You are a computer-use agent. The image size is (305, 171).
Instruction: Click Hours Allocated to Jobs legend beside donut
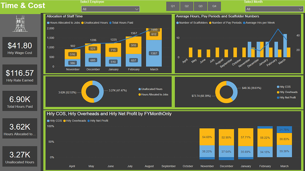[153, 95]
